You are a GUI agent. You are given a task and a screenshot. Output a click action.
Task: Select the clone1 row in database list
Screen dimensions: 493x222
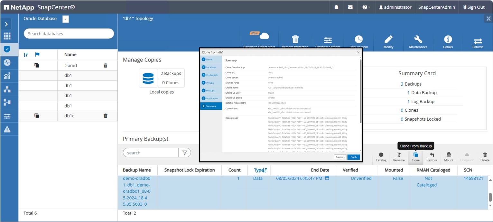68,65
